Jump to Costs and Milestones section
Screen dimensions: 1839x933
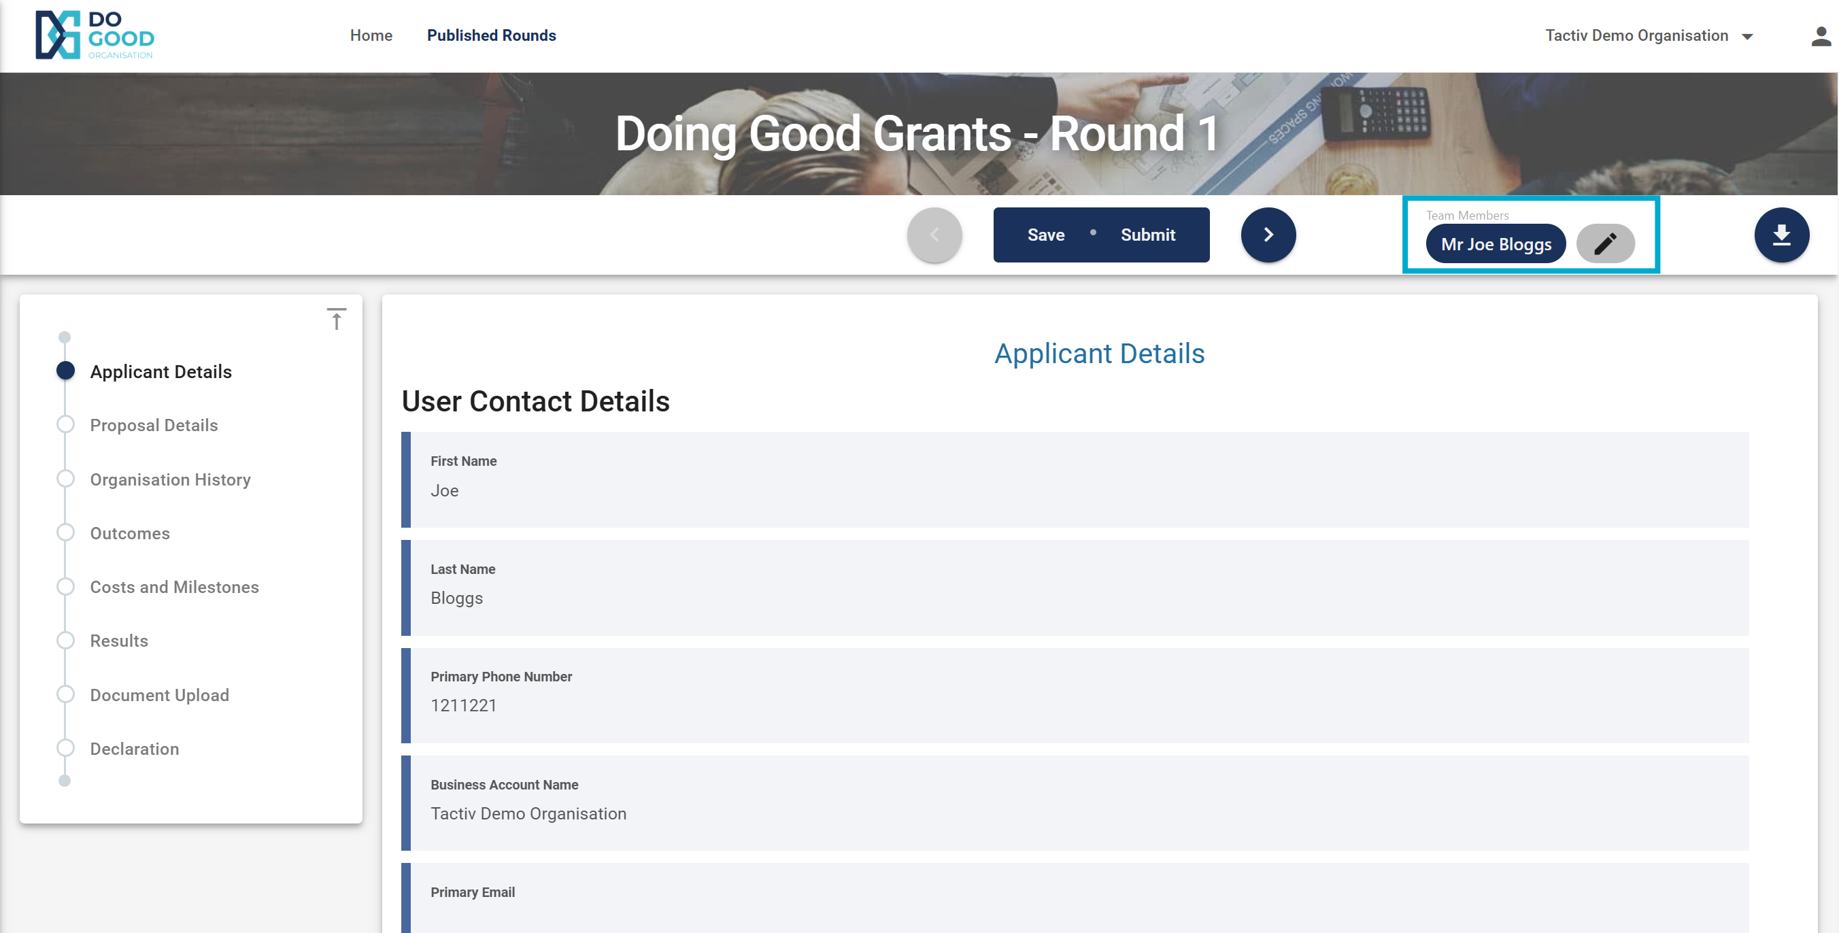[174, 587]
